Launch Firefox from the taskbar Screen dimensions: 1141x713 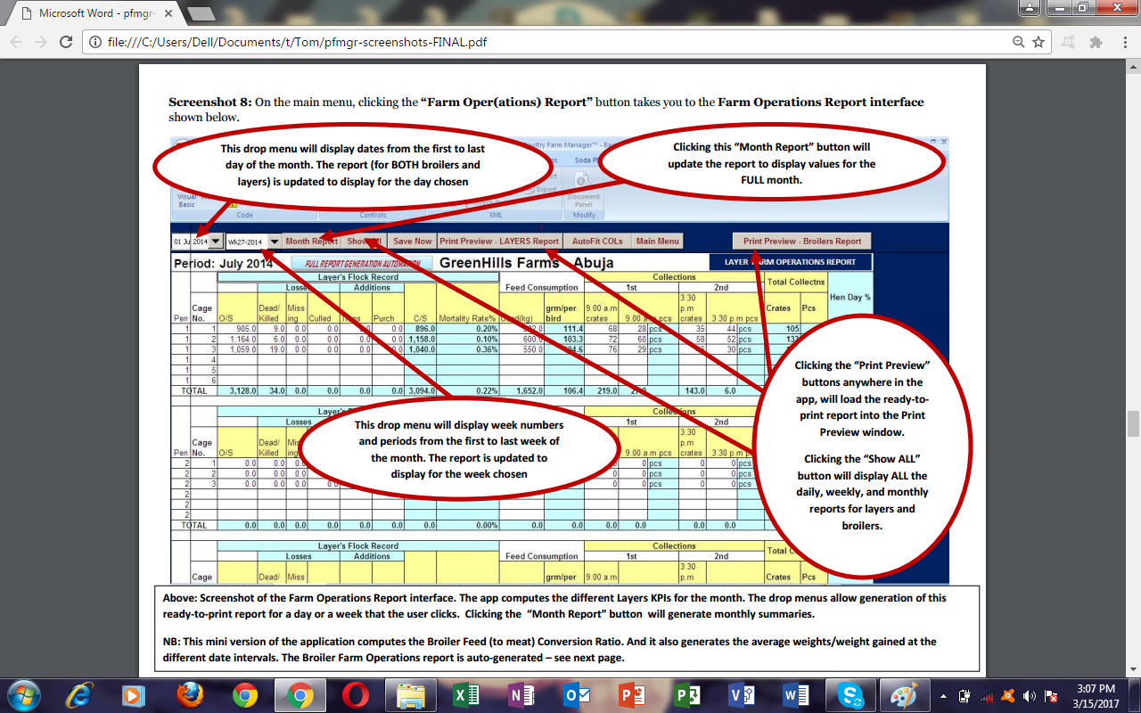(x=188, y=695)
